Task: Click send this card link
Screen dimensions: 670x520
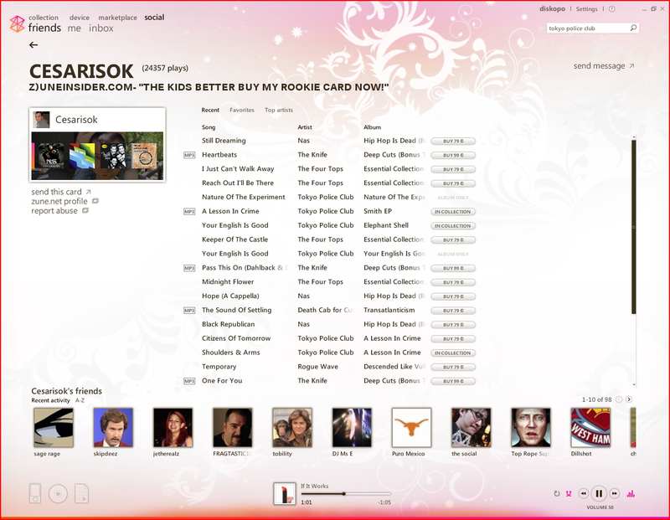Action: pyautogui.click(x=56, y=192)
